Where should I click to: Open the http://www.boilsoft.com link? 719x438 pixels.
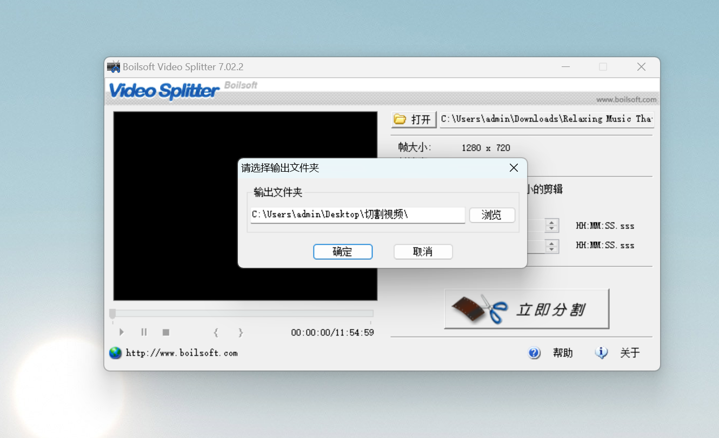182,353
